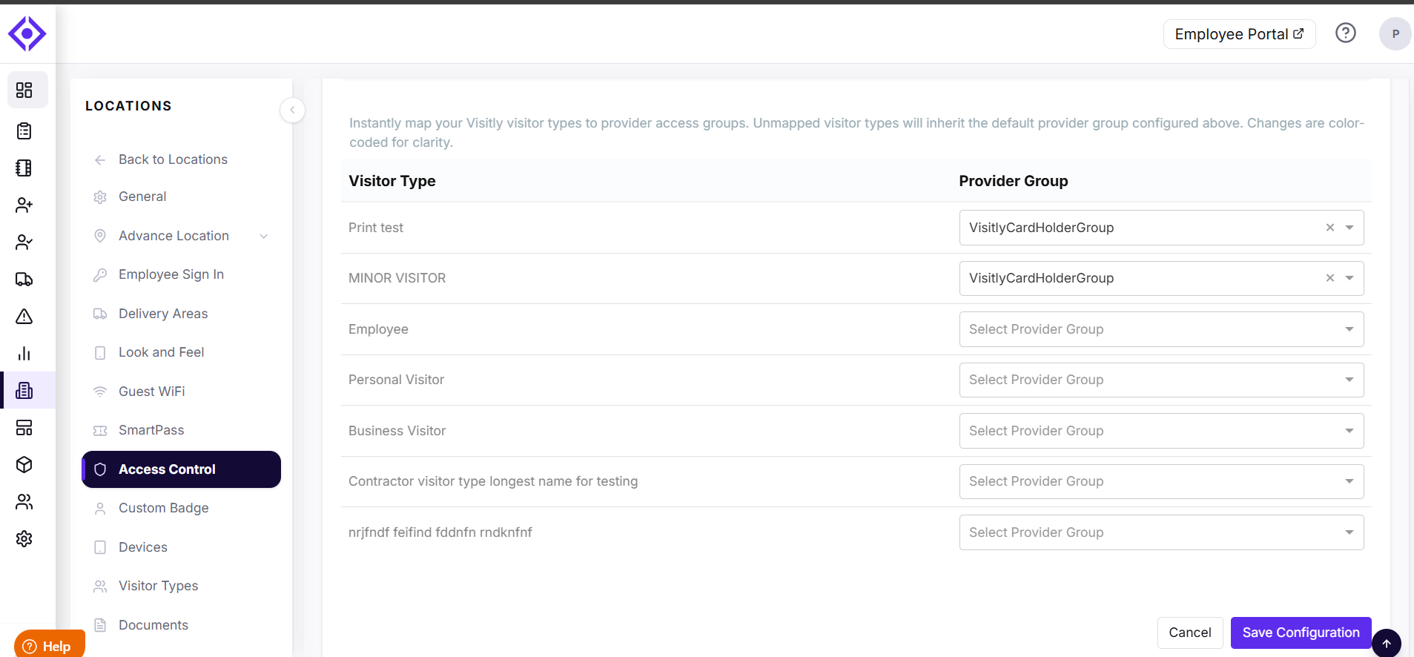
Task: Open the Employee Portal link
Action: [x=1239, y=34]
